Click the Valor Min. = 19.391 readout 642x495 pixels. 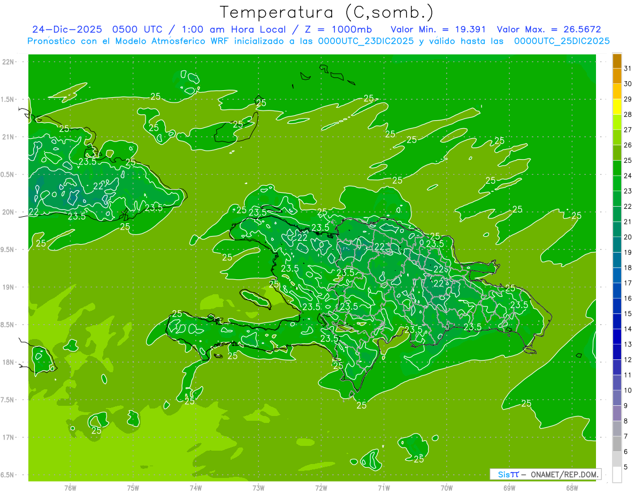(x=438, y=29)
